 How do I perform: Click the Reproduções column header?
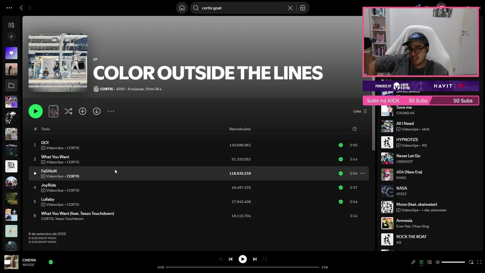[240, 129]
